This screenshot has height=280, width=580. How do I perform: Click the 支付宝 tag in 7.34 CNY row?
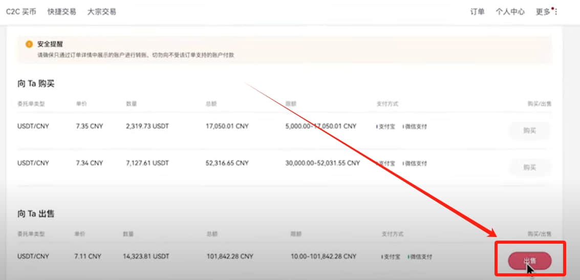click(386, 163)
